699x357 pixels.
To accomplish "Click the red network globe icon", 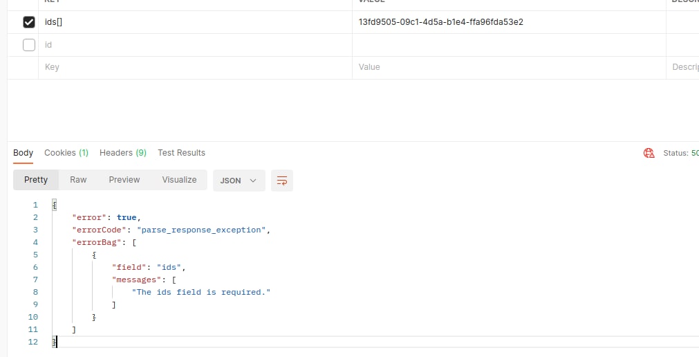I will (x=649, y=153).
